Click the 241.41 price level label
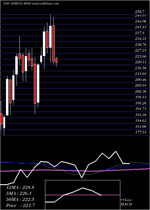The height and width of the screenshot is (210, 150). (x=141, y=27)
